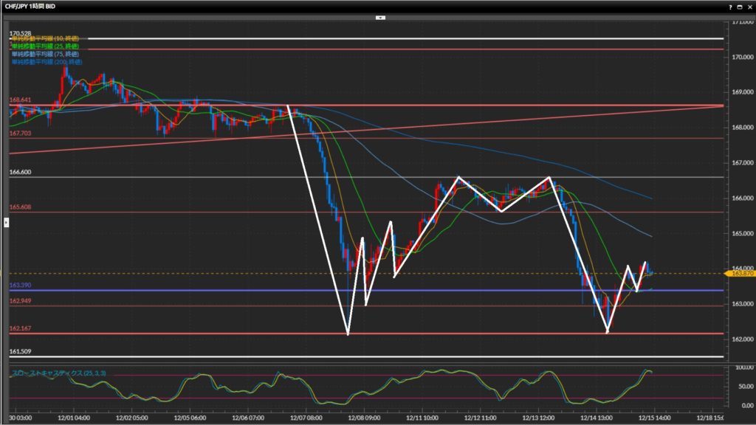
Task: Select the SMA 75 indicator label
Action: [44, 54]
